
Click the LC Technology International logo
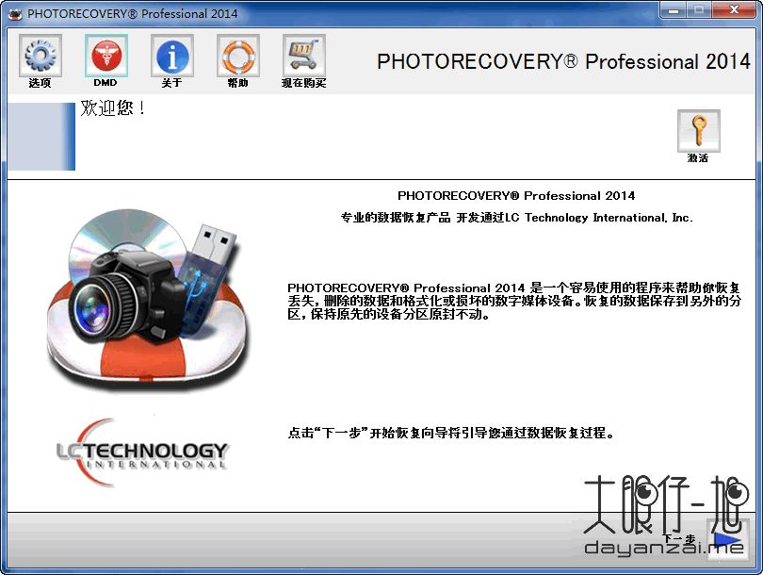[141, 452]
